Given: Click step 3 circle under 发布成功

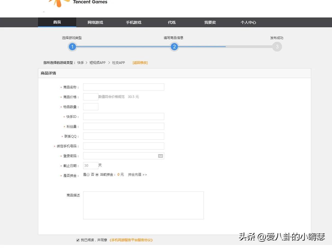Looking at the screenshot, I should tap(277, 47).
